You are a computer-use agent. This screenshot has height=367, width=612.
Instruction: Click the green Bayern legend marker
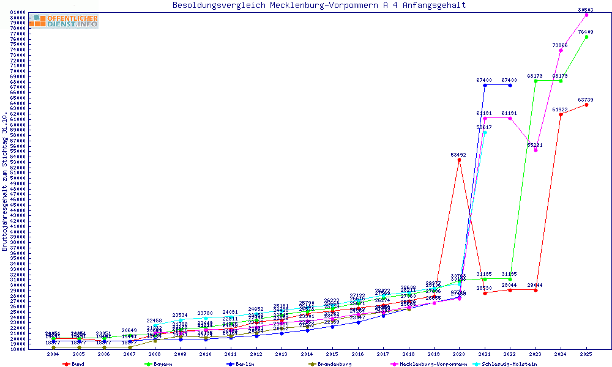(147, 364)
